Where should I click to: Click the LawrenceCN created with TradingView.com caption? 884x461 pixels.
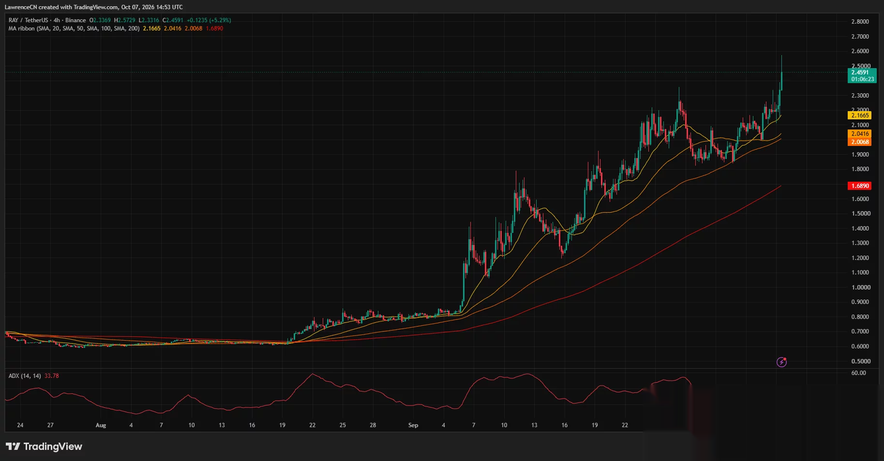93,7
